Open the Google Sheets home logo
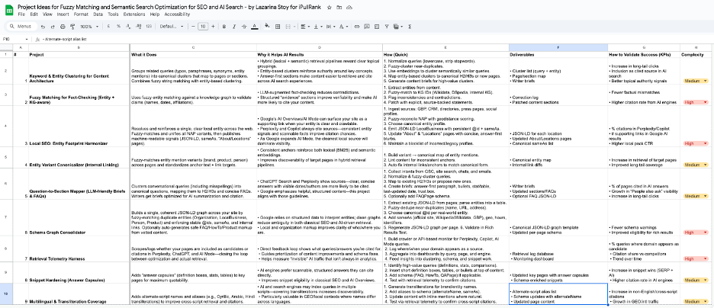714x308 pixels. pos(8,9)
